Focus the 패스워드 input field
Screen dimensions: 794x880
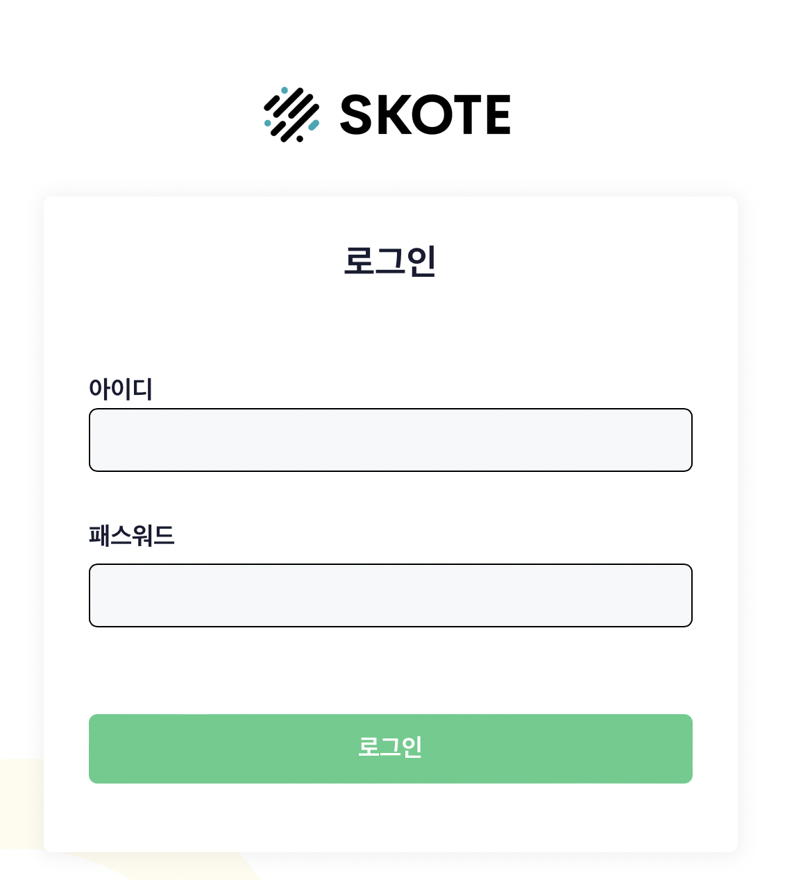[x=390, y=595]
